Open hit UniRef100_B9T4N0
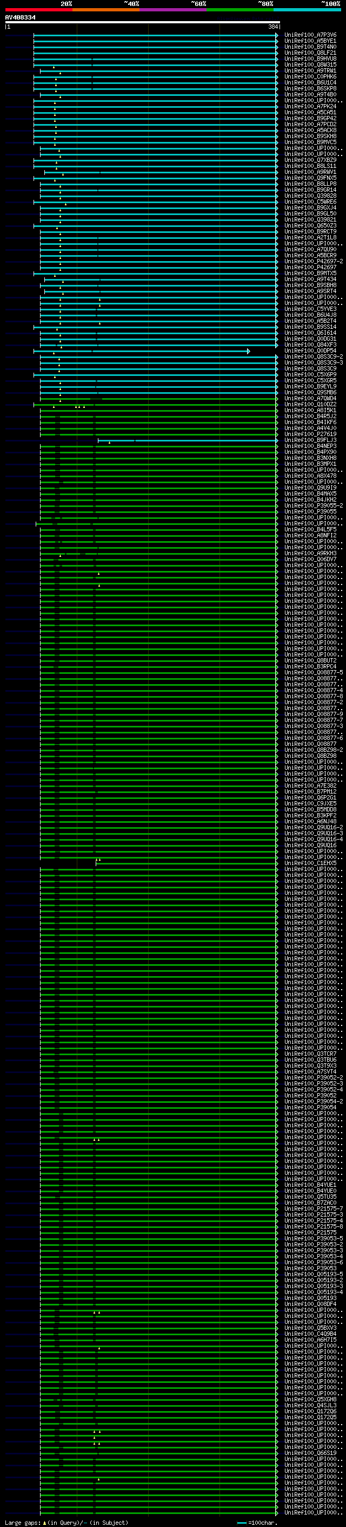 pyautogui.click(x=310, y=47)
